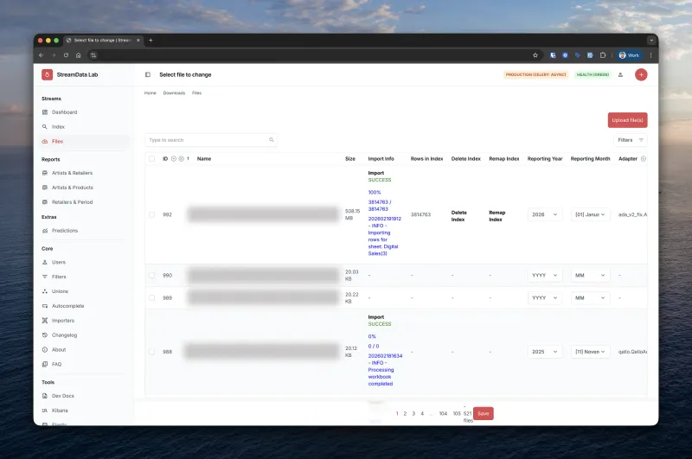Open the browser extensions puzzle icon
692x459 pixels.
[603, 55]
